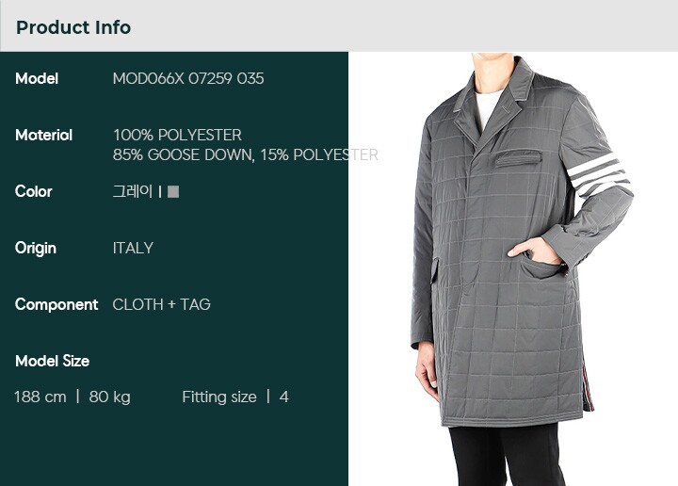Image resolution: width=678 pixels, height=486 pixels.
Task: Select model number MOD066X 07259 035
Action: 188,79
